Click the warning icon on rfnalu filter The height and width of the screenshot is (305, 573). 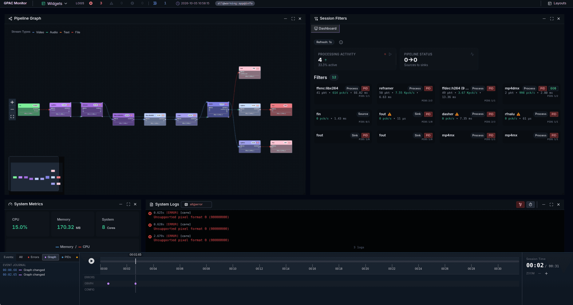click(518, 114)
